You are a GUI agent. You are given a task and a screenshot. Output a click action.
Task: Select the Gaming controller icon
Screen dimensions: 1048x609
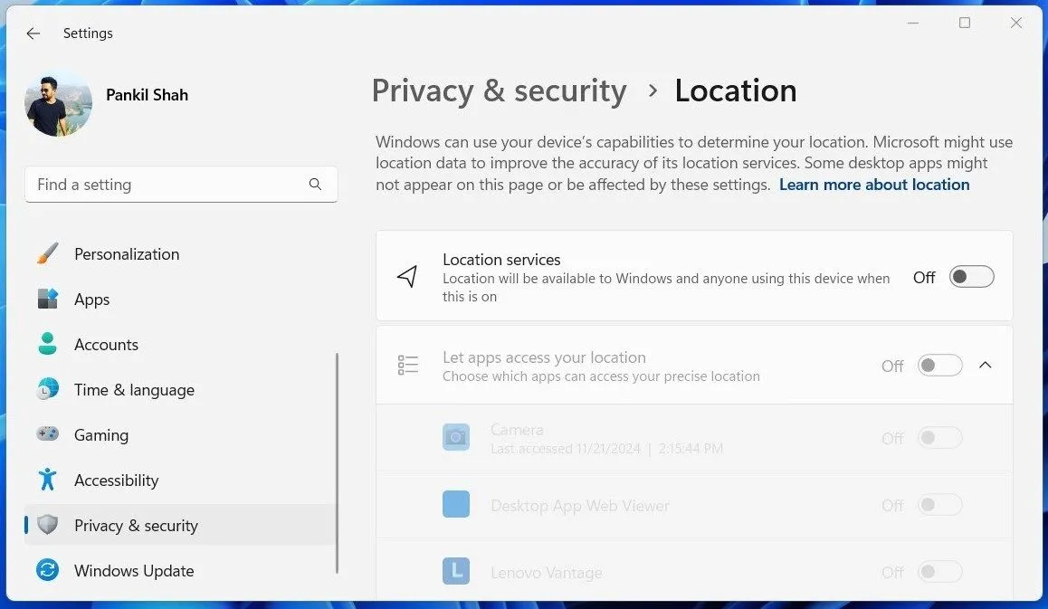[x=47, y=435]
